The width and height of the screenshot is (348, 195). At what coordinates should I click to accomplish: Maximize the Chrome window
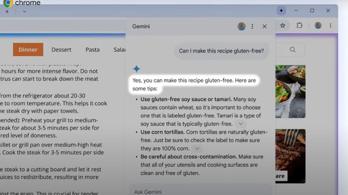tap(312, 10)
